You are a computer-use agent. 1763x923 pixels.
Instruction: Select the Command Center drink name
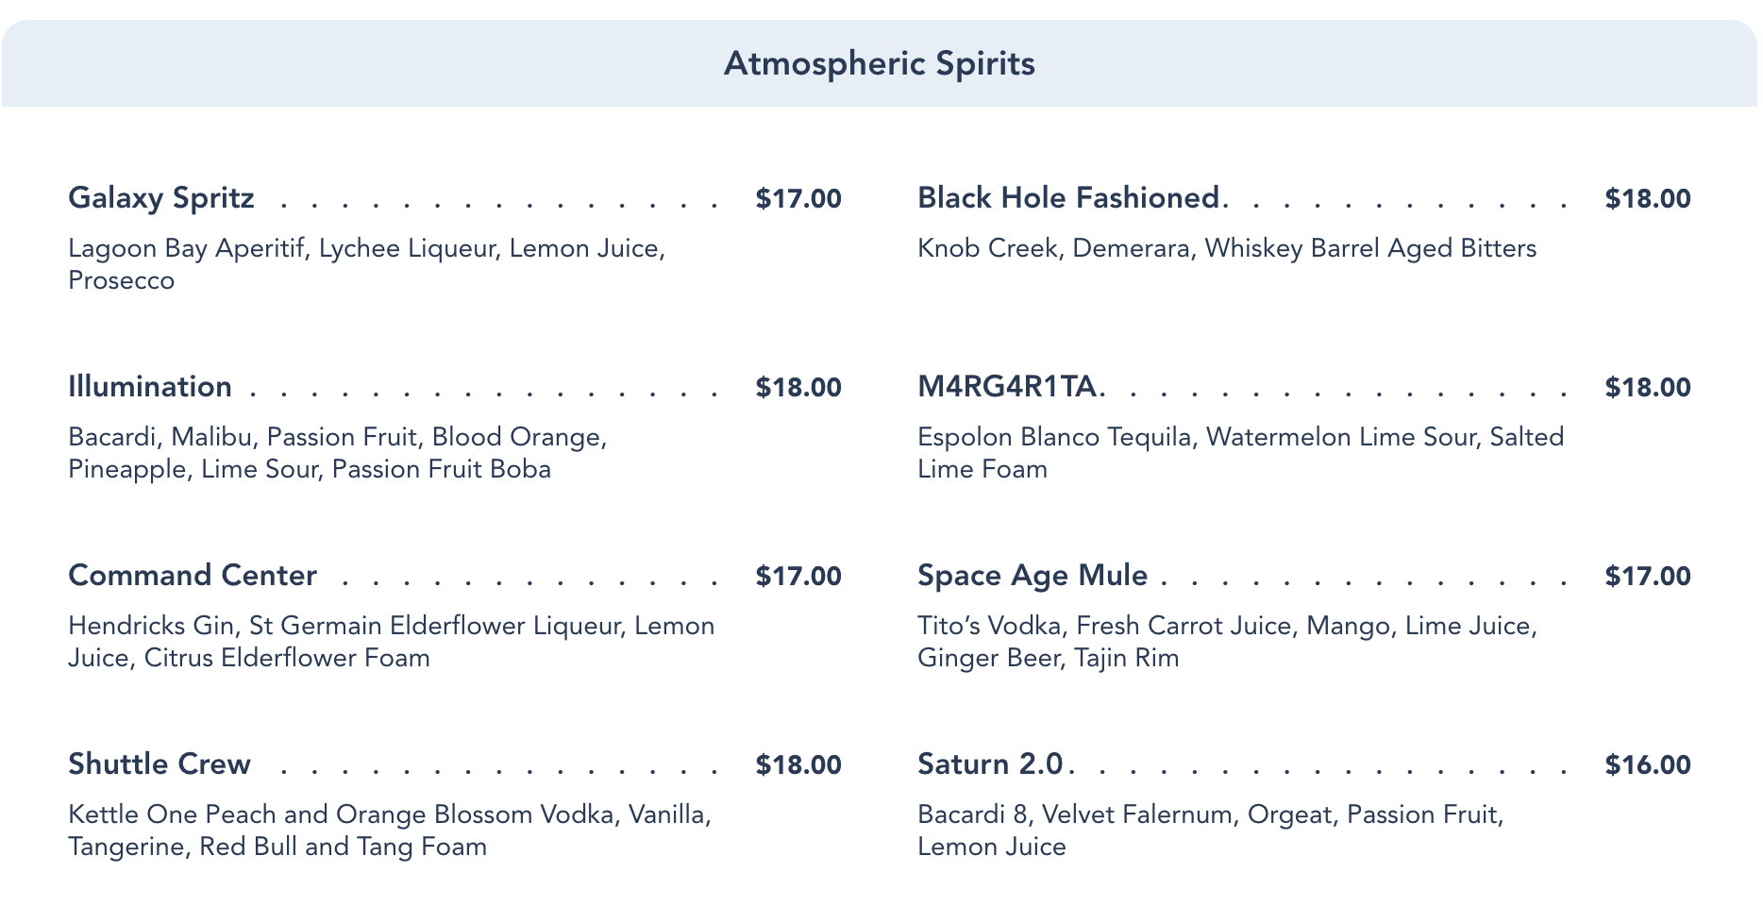pyautogui.click(x=193, y=576)
